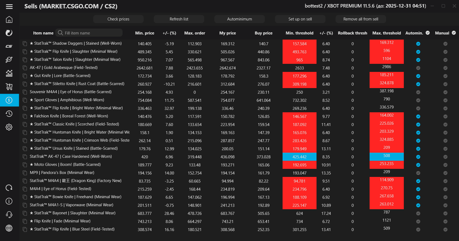Open the CS section in sidebar

pos(9,46)
